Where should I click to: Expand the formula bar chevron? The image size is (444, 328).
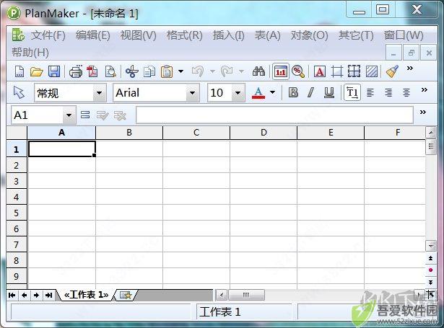(423, 112)
